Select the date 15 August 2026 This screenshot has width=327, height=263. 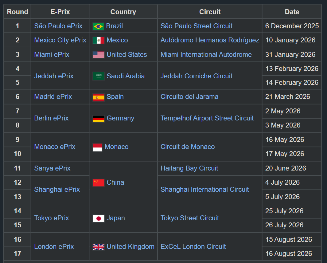tap(289, 239)
